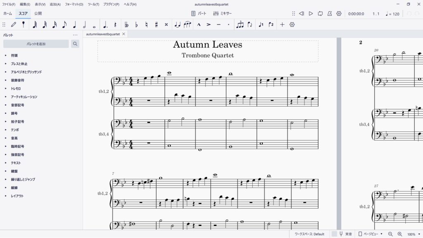Open the フォーマット(O) menu
The image size is (423, 238).
tap(74, 4)
